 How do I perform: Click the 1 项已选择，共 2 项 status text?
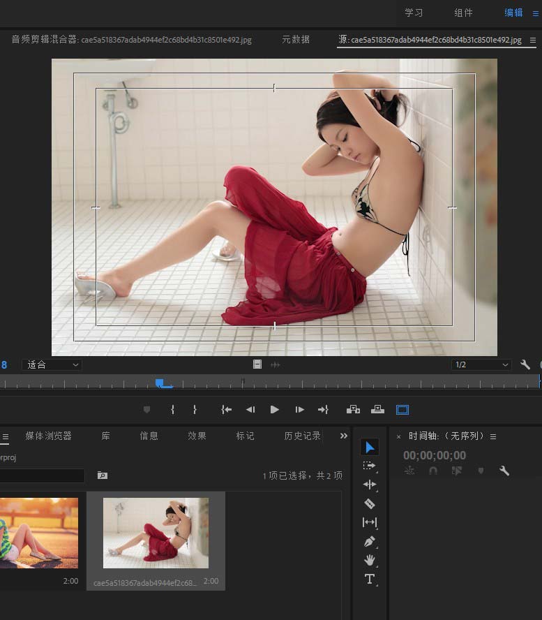(x=303, y=475)
